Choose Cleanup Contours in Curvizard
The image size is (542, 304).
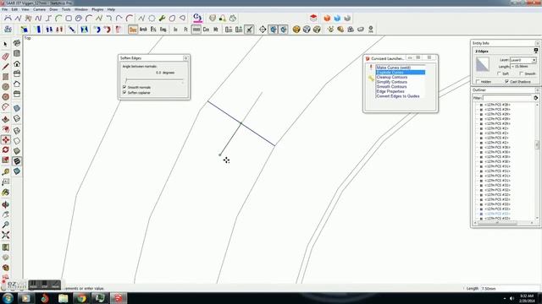click(391, 77)
